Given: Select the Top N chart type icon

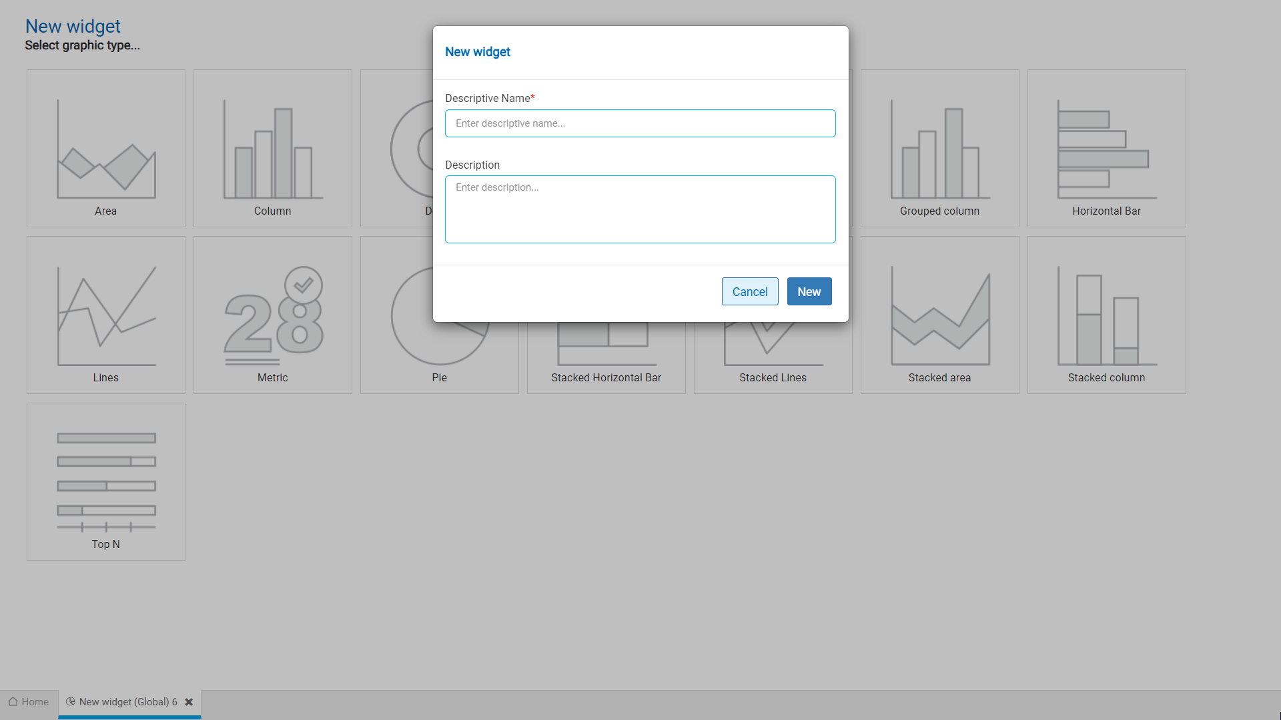Looking at the screenshot, I should pos(105,481).
